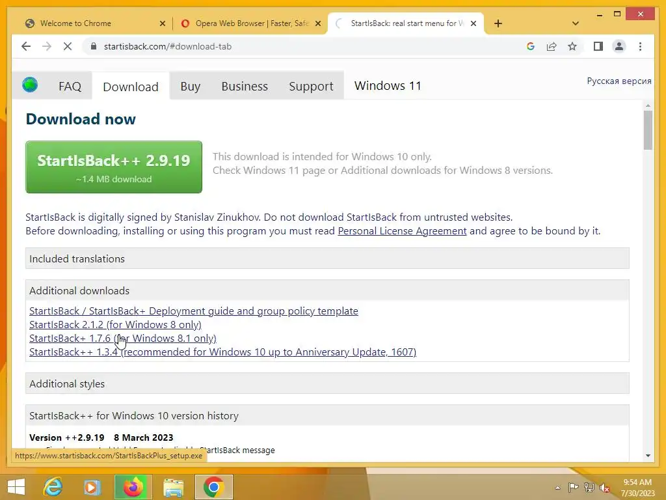Viewport: 666px width, 500px height.
Task: Open the FAQ page tab
Action: tap(70, 87)
